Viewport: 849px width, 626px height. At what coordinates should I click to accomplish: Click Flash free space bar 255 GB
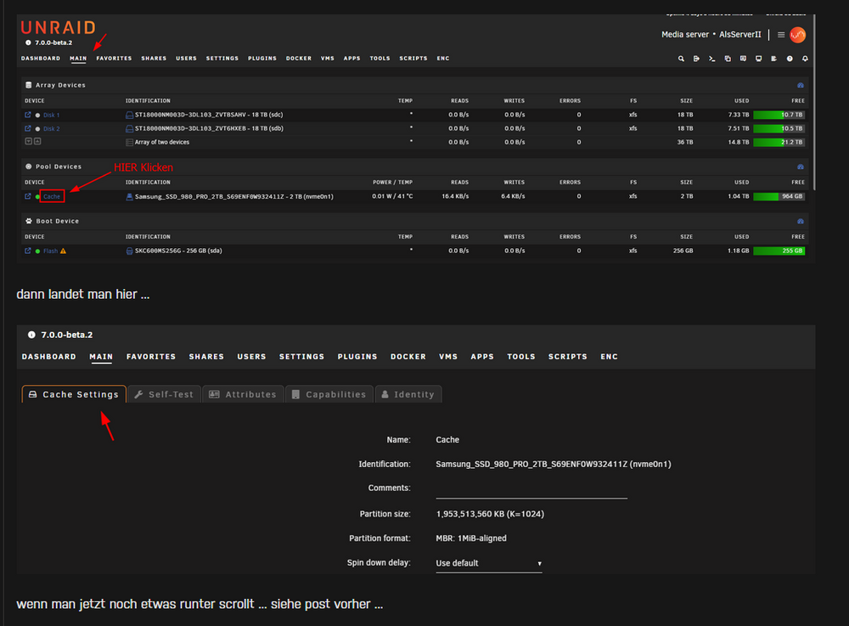click(779, 251)
